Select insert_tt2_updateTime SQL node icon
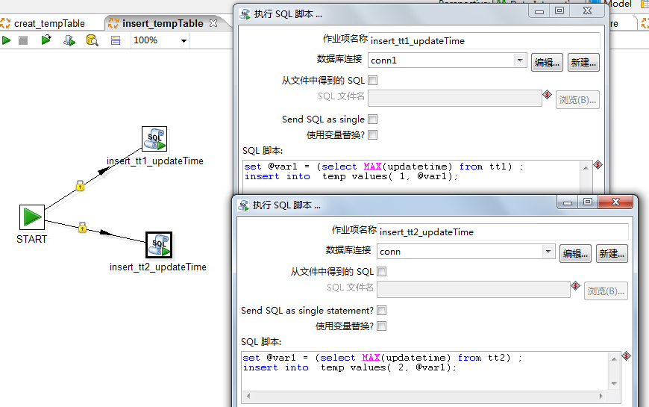The height and width of the screenshot is (407, 649). [159, 245]
